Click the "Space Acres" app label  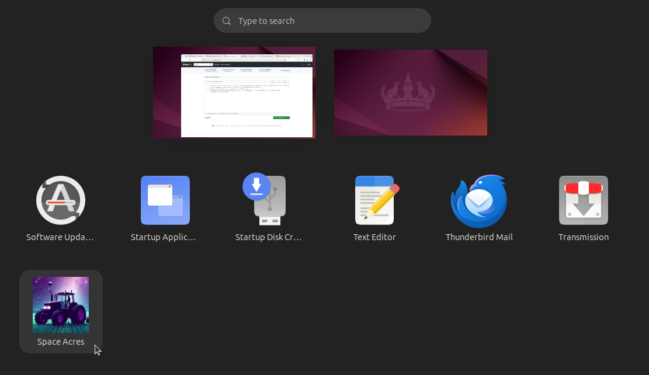pyautogui.click(x=61, y=342)
